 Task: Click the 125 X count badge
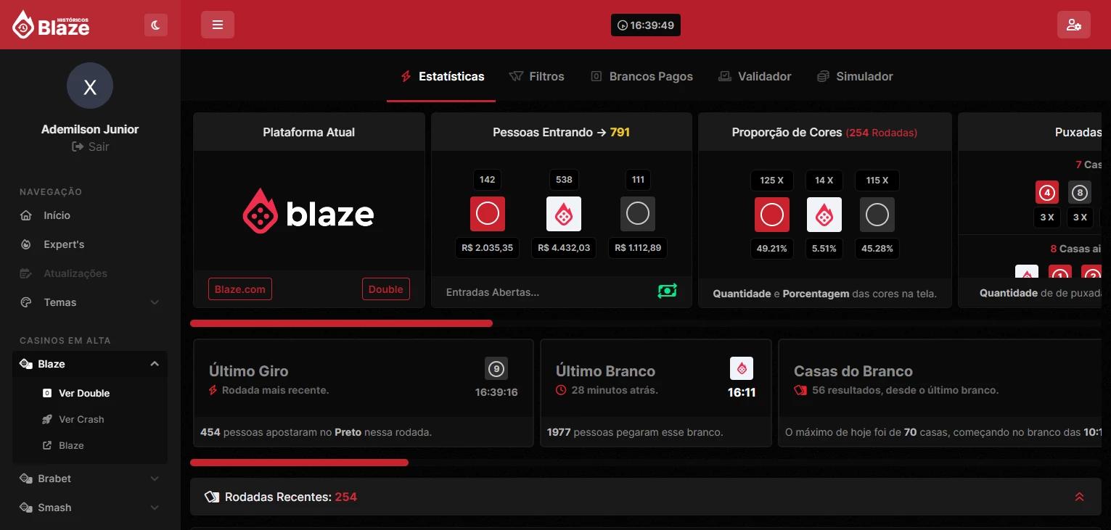[x=772, y=181]
